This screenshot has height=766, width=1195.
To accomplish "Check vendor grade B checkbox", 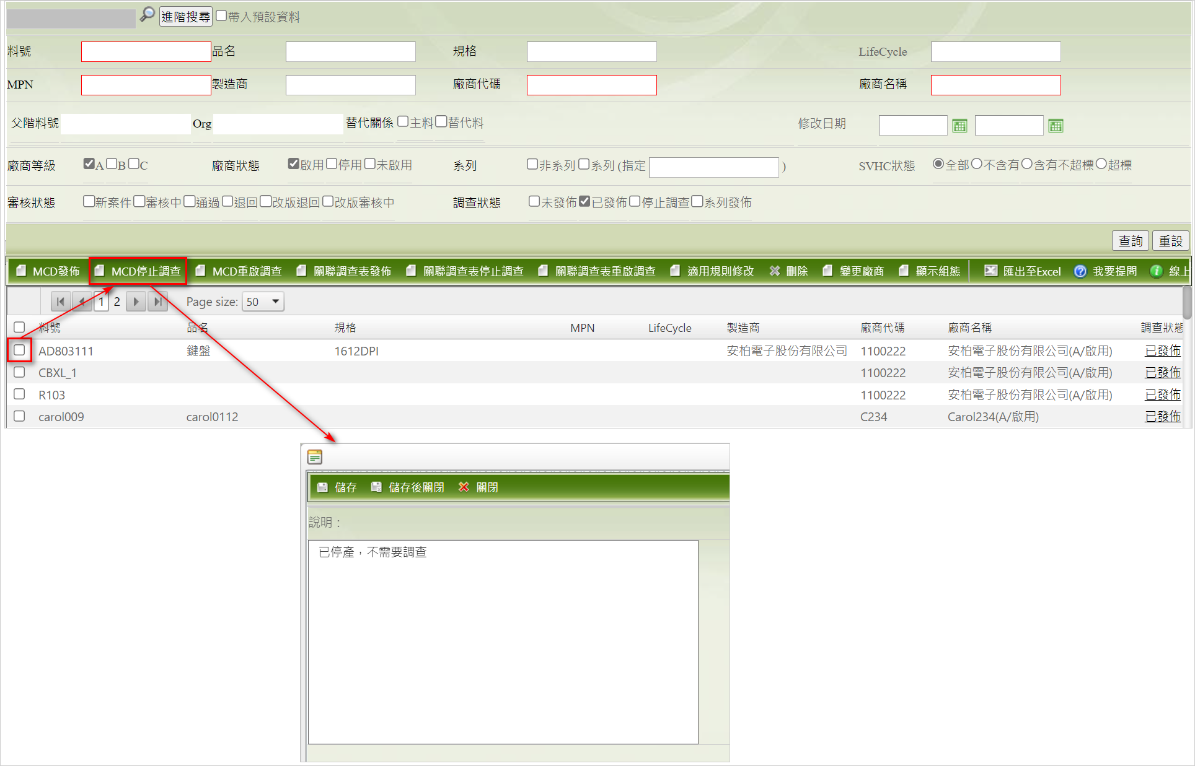I will (112, 163).
